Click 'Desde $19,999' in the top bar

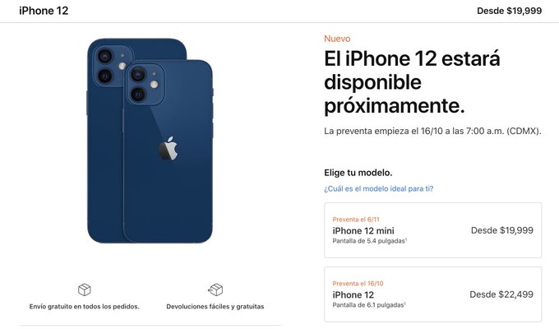coord(509,11)
